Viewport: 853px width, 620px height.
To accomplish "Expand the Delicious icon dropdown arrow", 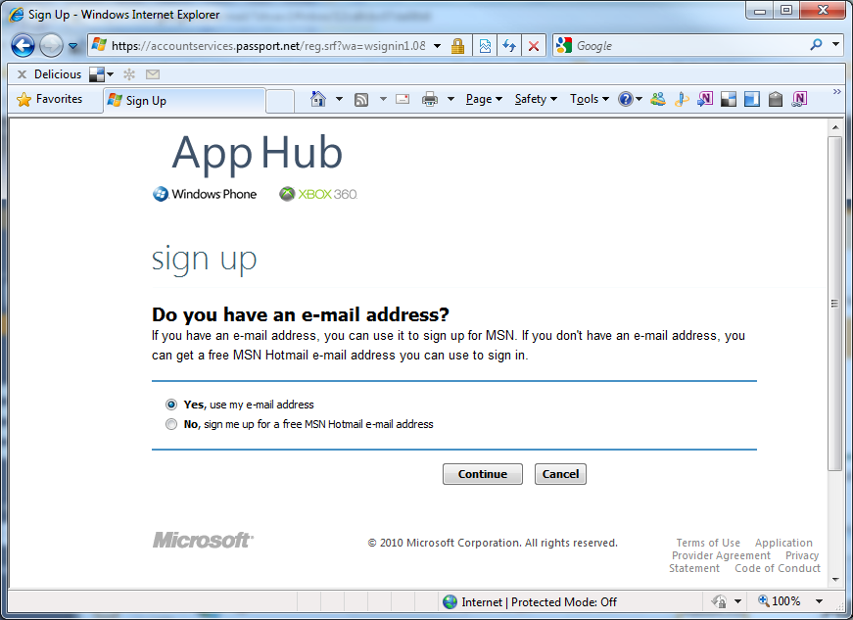I will coord(111,74).
